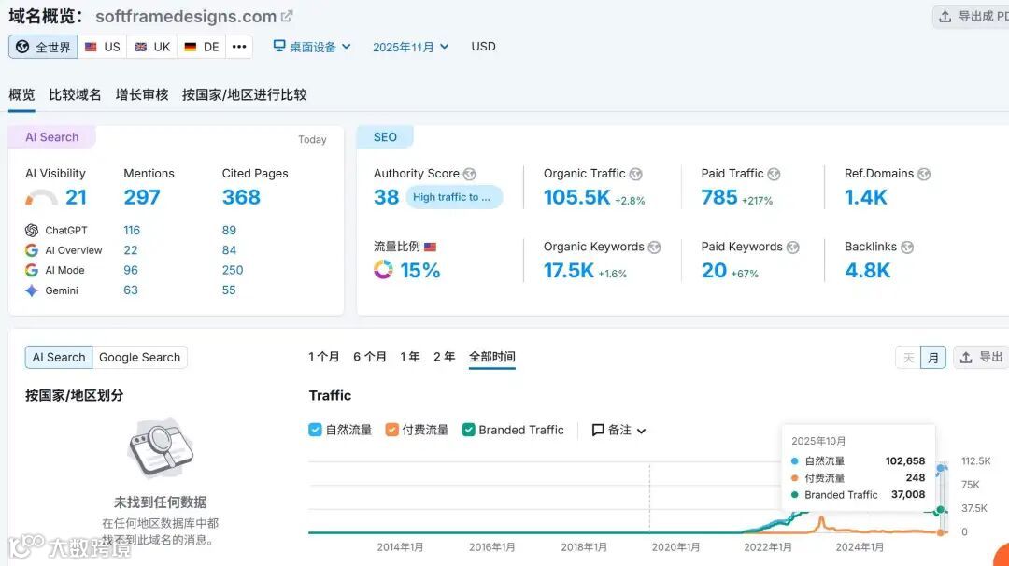Click the Gemini sparkle icon
The image size is (1009, 566).
(x=32, y=290)
